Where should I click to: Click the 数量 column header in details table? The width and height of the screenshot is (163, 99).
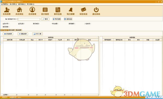click(x=148, y=40)
